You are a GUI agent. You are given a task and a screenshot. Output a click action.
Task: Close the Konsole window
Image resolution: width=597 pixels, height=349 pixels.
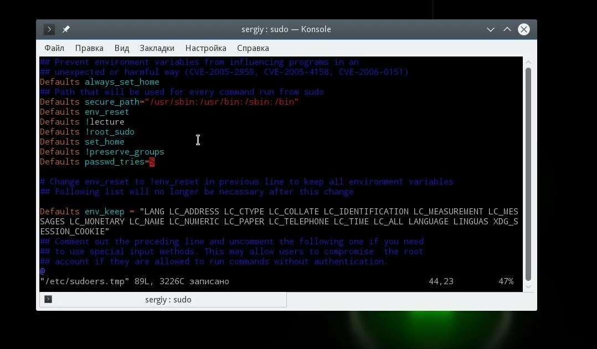click(x=524, y=29)
